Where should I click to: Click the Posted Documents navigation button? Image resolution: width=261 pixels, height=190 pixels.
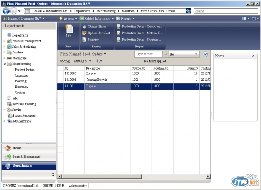click(29, 157)
